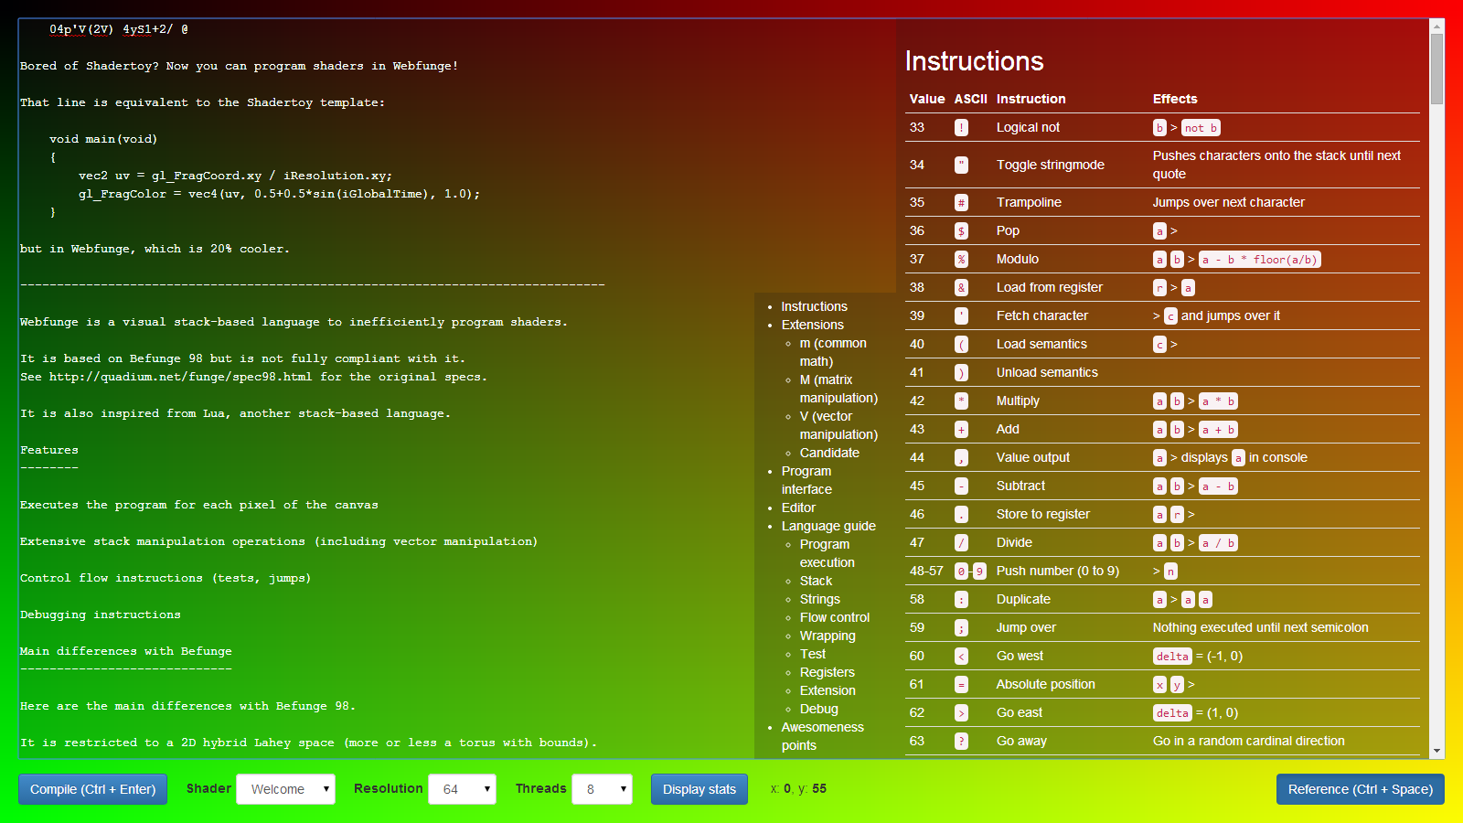Open the Editor section link
The image size is (1463, 823).
(x=798, y=508)
